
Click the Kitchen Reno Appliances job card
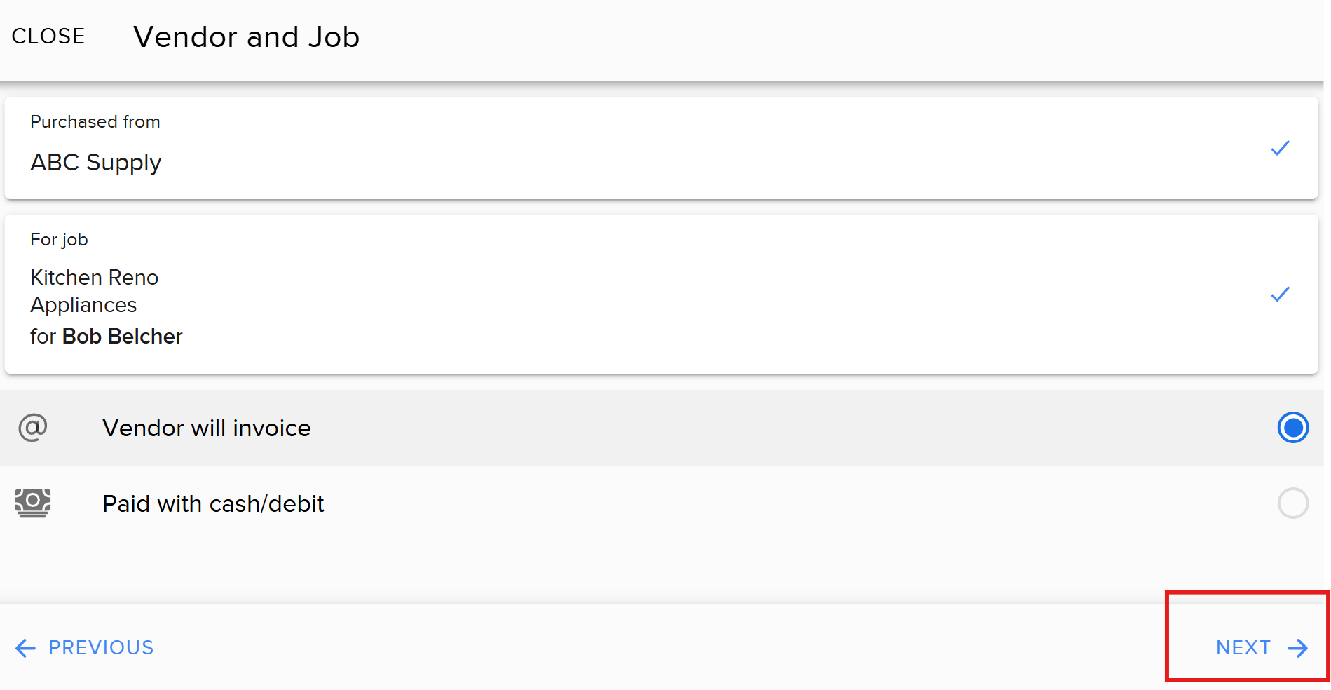coord(631,294)
